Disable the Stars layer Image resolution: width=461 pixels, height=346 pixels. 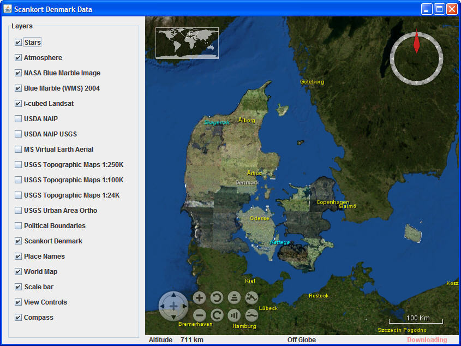[x=17, y=42]
